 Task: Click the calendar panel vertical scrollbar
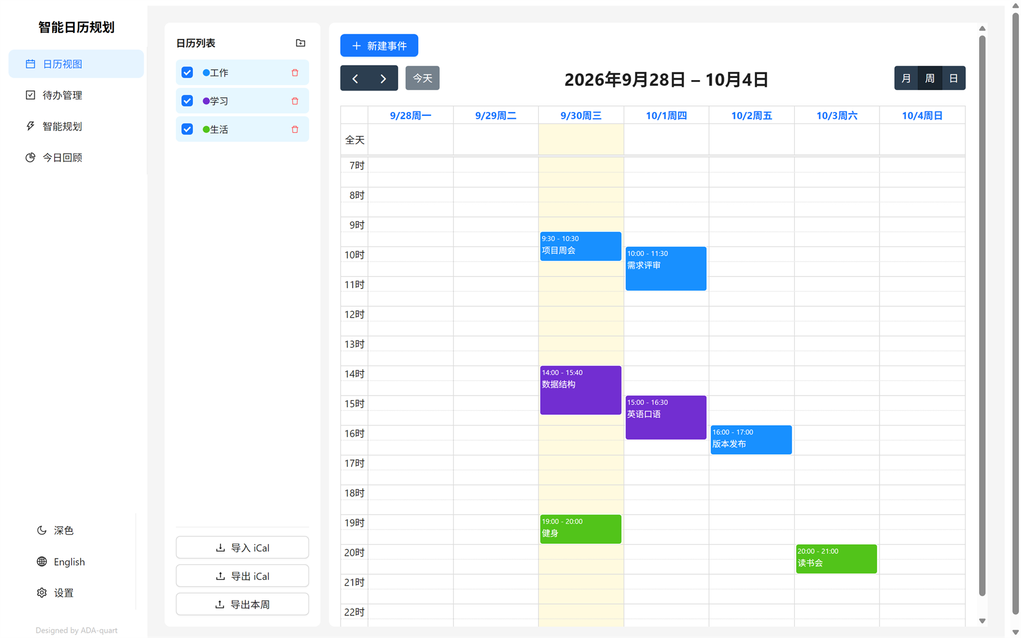[x=982, y=316]
